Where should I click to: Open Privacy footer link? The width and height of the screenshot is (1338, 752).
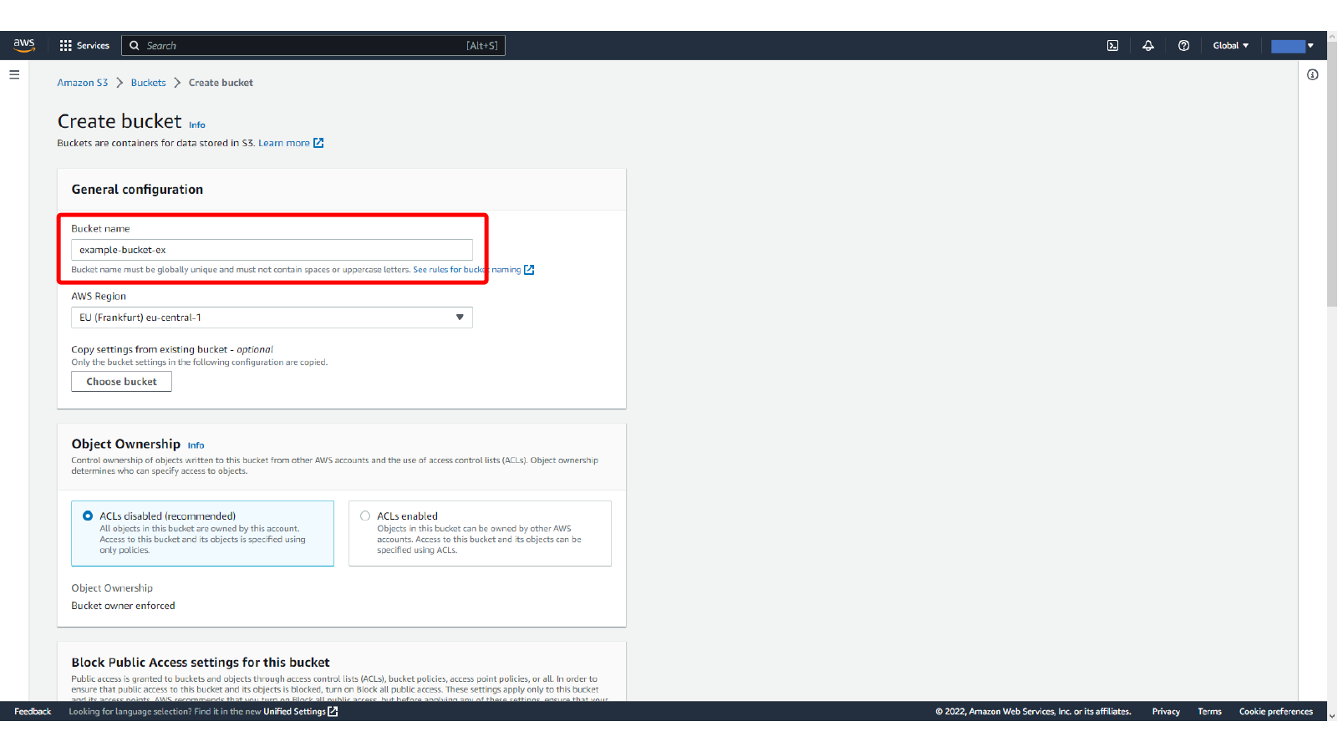pyautogui.click(x=1166, y=711)
